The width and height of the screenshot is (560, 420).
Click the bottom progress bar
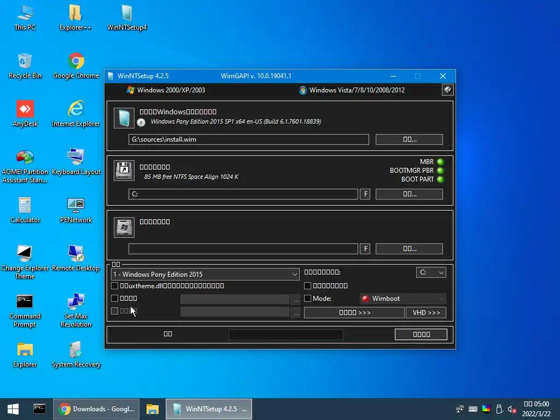[285, 335]
